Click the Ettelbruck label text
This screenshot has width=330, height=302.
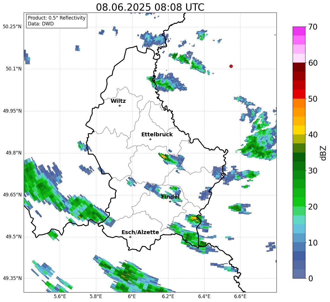click(x=157, y=135)
